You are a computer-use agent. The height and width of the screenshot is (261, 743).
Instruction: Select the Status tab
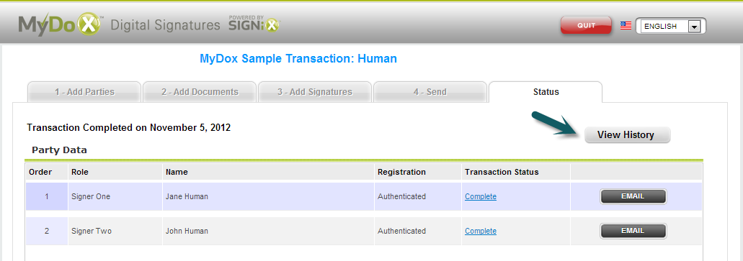tap(546, 92)
